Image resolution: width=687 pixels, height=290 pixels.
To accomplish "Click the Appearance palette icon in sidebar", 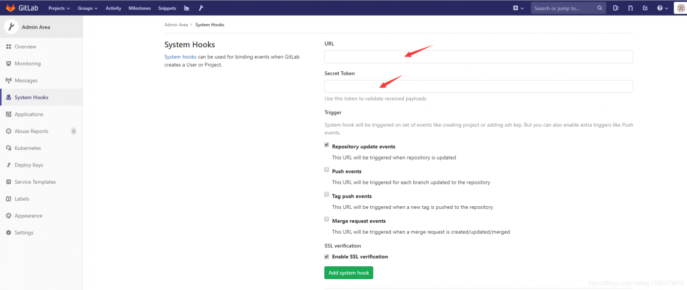I will click(9, 216).
